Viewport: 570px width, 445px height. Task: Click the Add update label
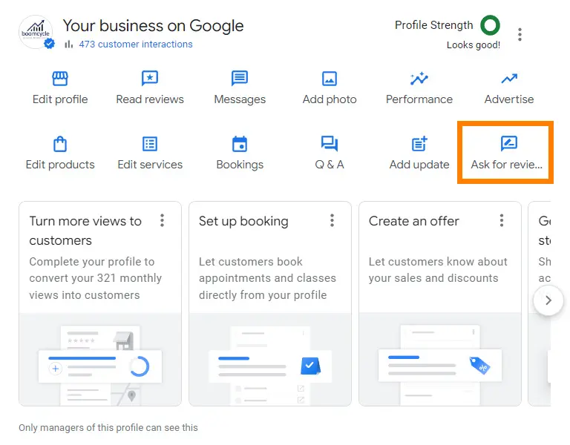pos(419,165)
